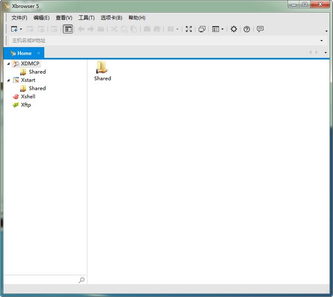Select Shared folder under XDMCP
Viewport: 333px width, 297px height.
(x=33, y=72)
